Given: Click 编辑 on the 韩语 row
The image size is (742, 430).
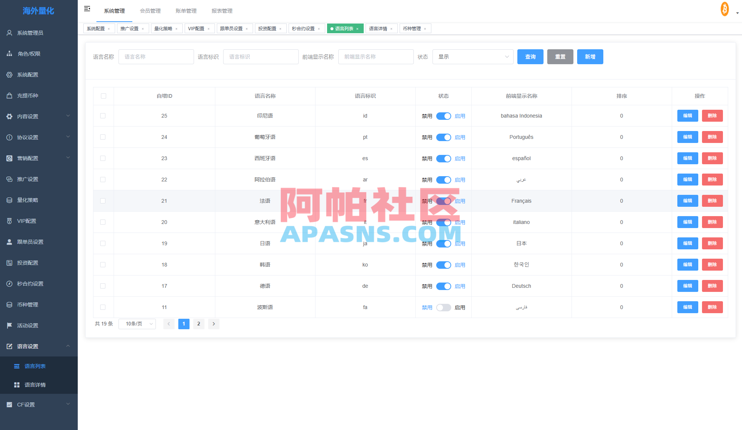Looking at the screenshot, I should click(x=687, y=265).
